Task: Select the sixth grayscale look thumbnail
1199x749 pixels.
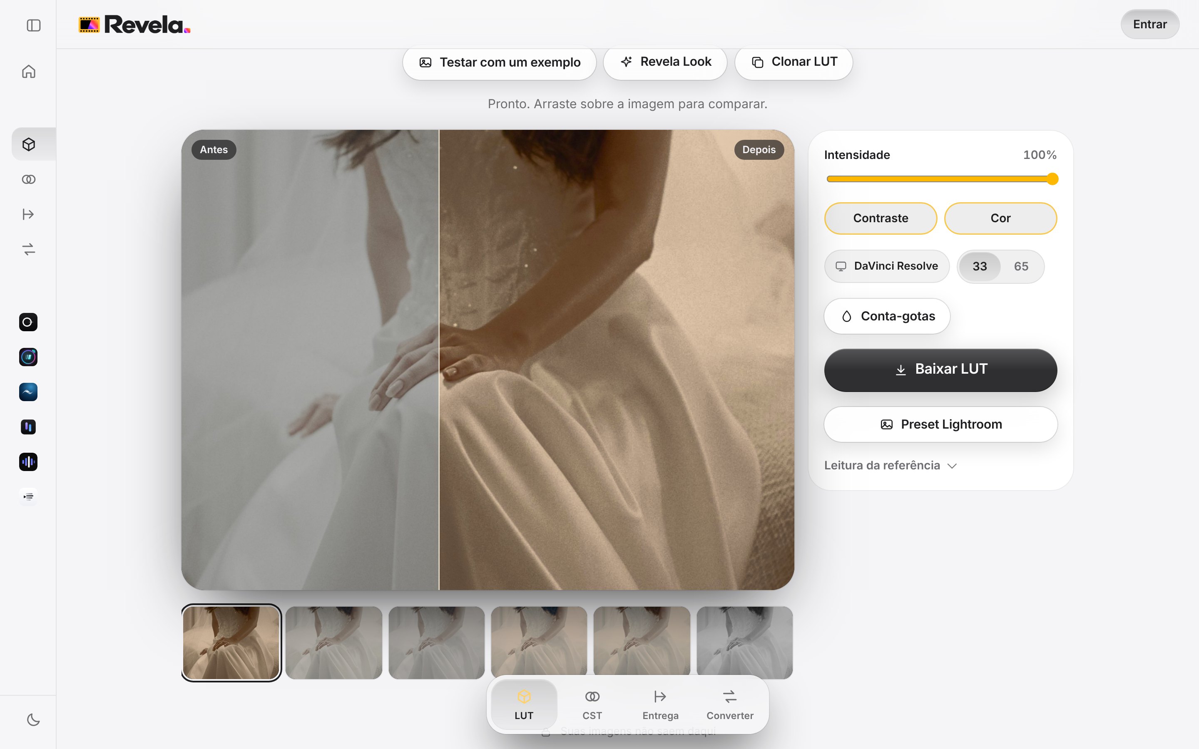Action: [745, 642]
